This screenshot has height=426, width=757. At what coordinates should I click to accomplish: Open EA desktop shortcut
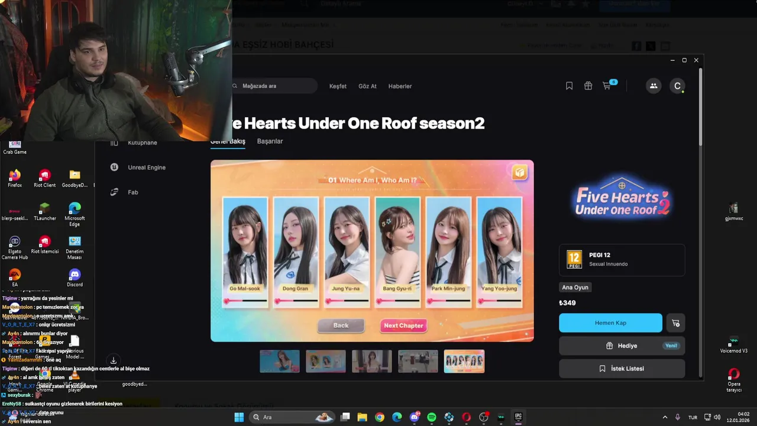(15, 277)
